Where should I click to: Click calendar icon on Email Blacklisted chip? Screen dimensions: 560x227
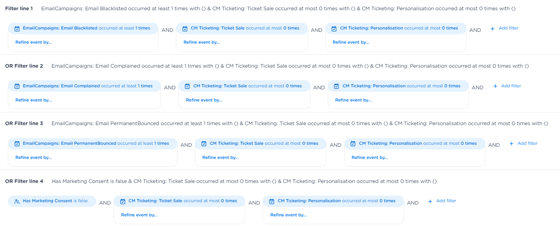click(x=17, y=29)
